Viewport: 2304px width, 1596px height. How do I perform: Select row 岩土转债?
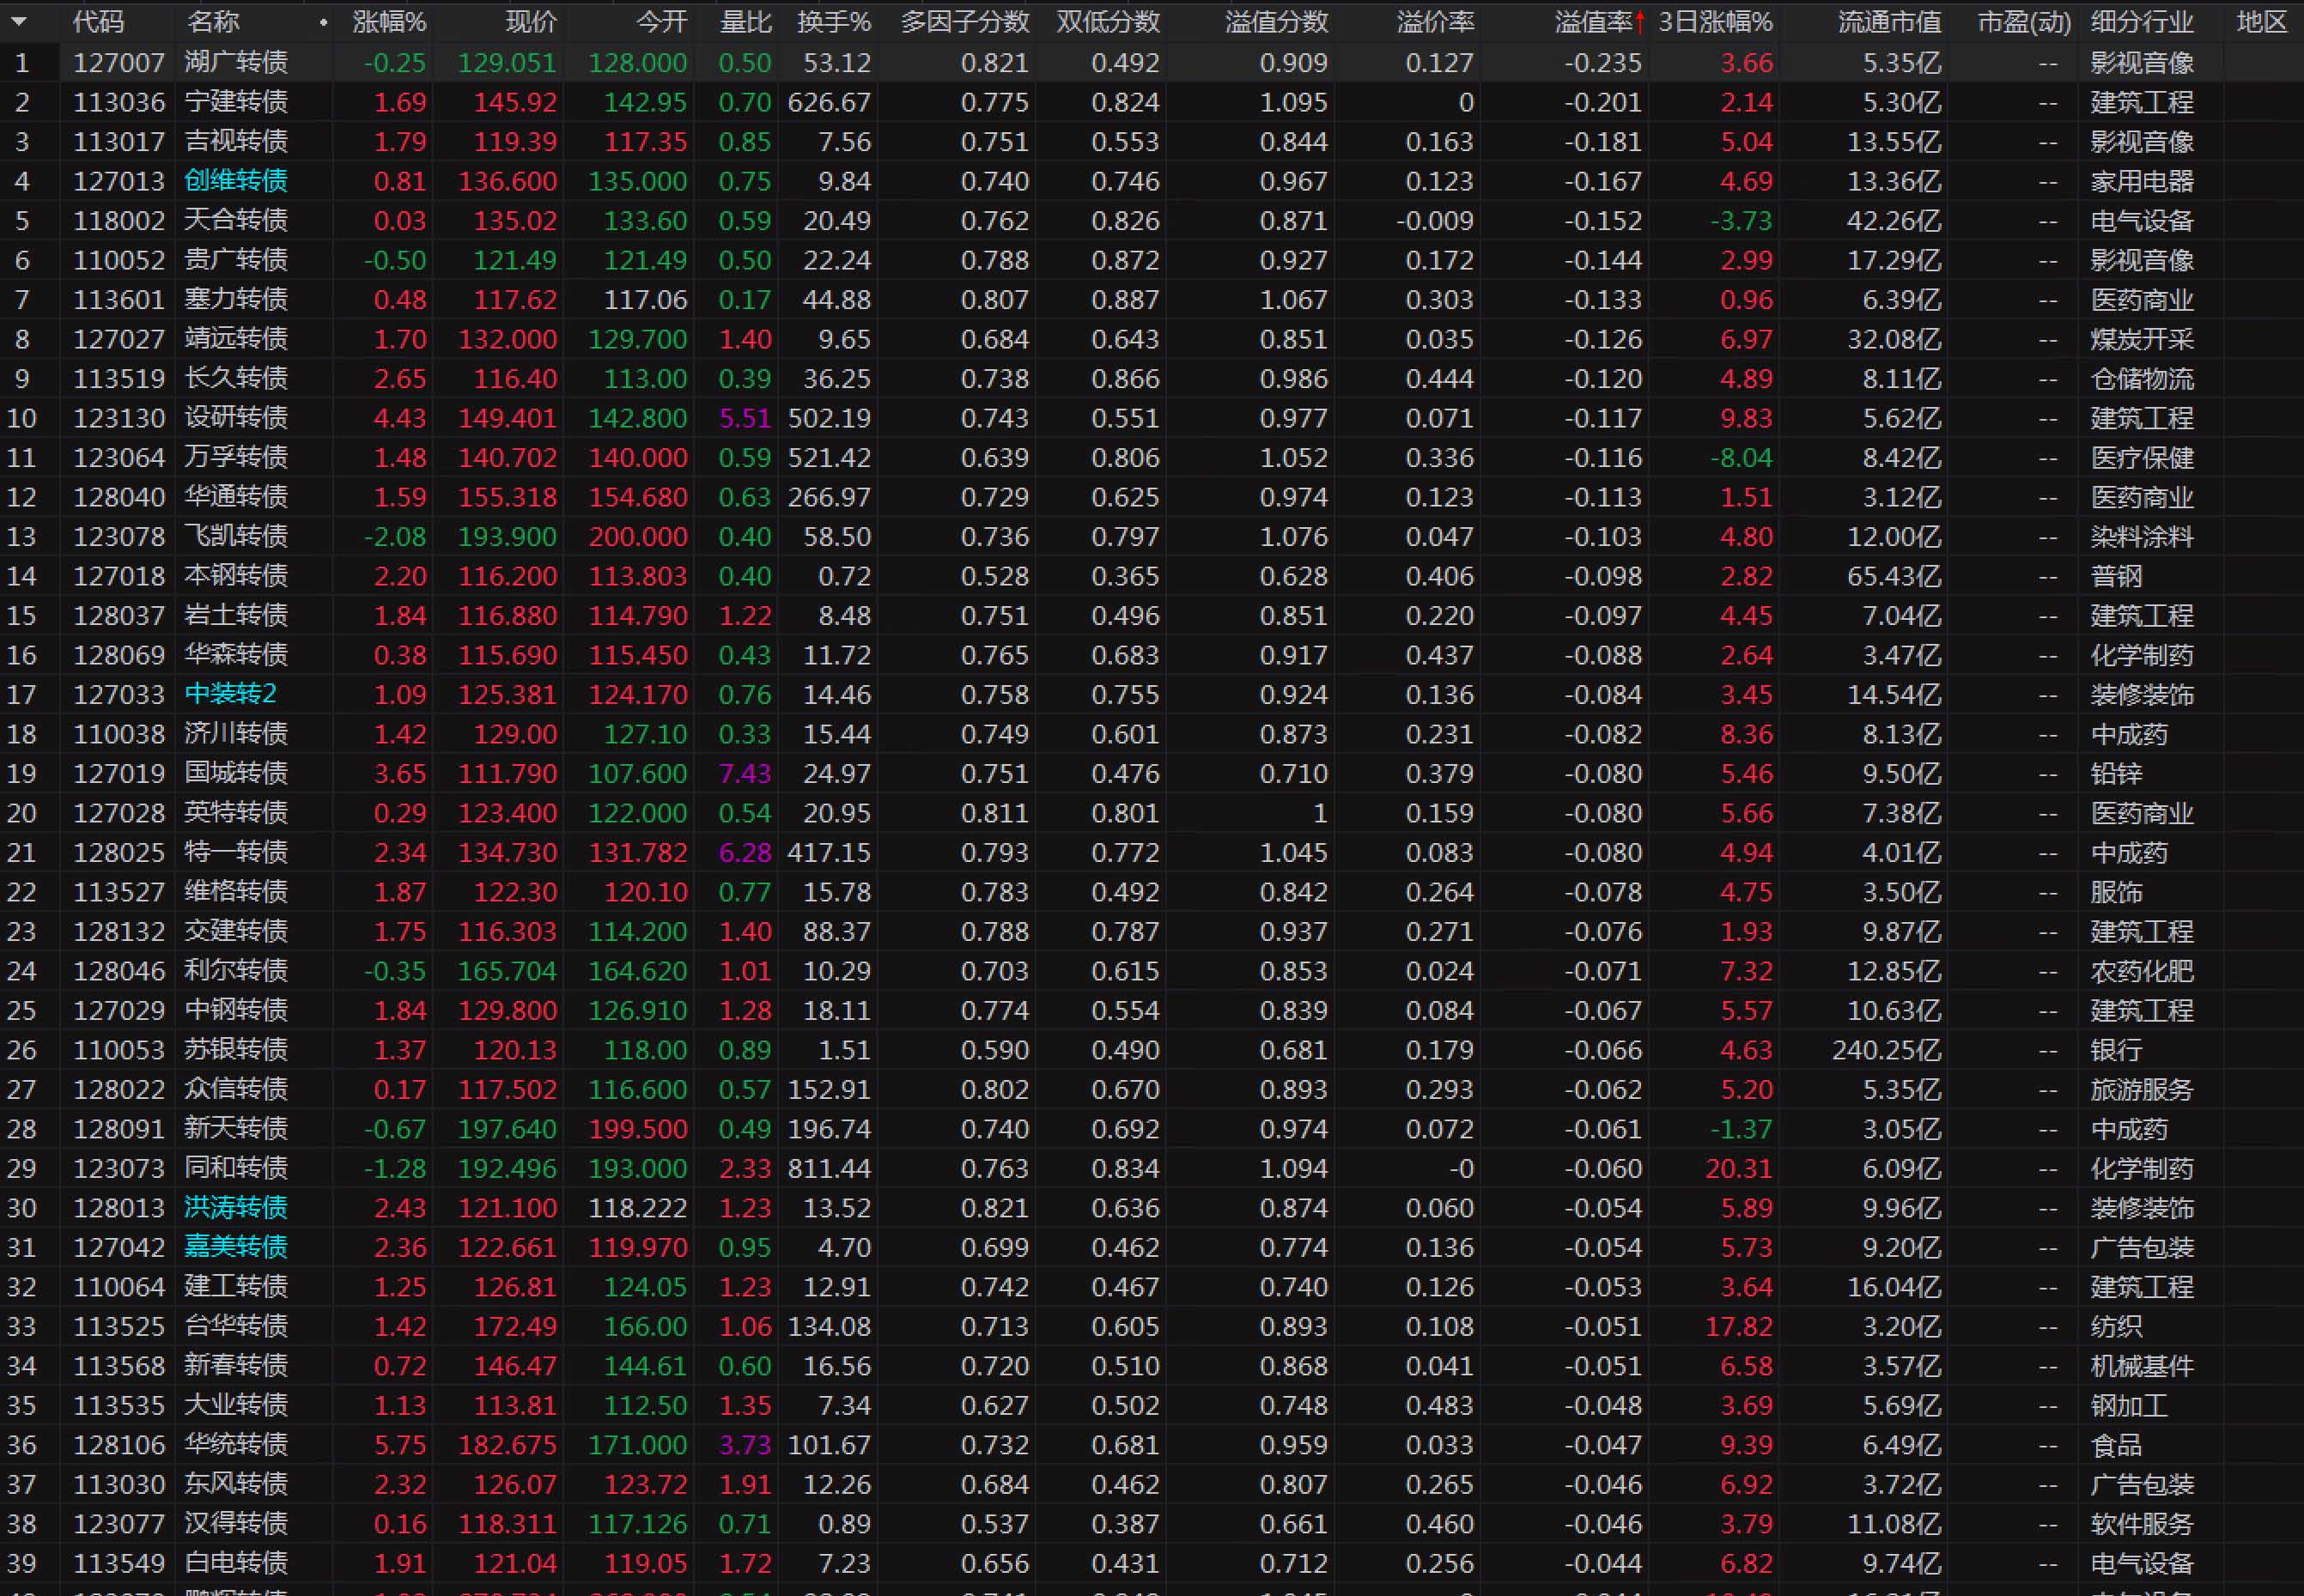coord(1152,616)
